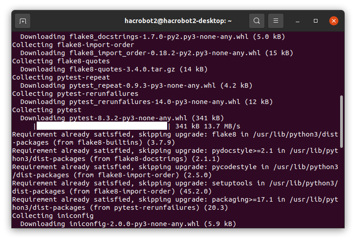Click the line 'Collecting flake8-quotes'
Viewport: 356px width, 241px height.
[61, 61]
